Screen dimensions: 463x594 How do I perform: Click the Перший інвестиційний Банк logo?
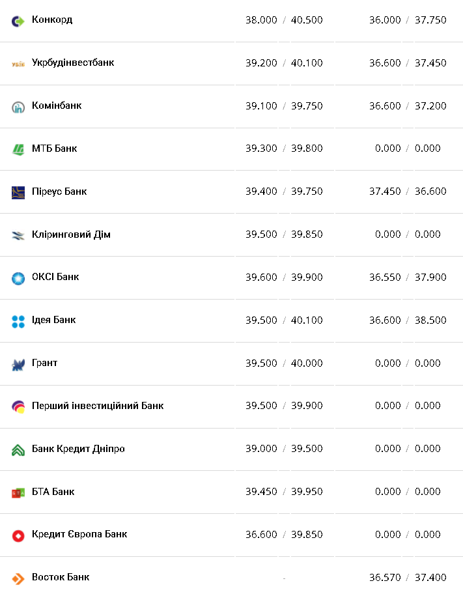point(18,406)
